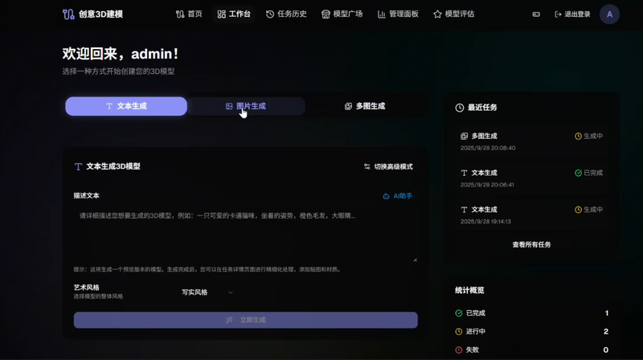
Task: Click the red alert icon next to 失败
Action: click(459, 350)
